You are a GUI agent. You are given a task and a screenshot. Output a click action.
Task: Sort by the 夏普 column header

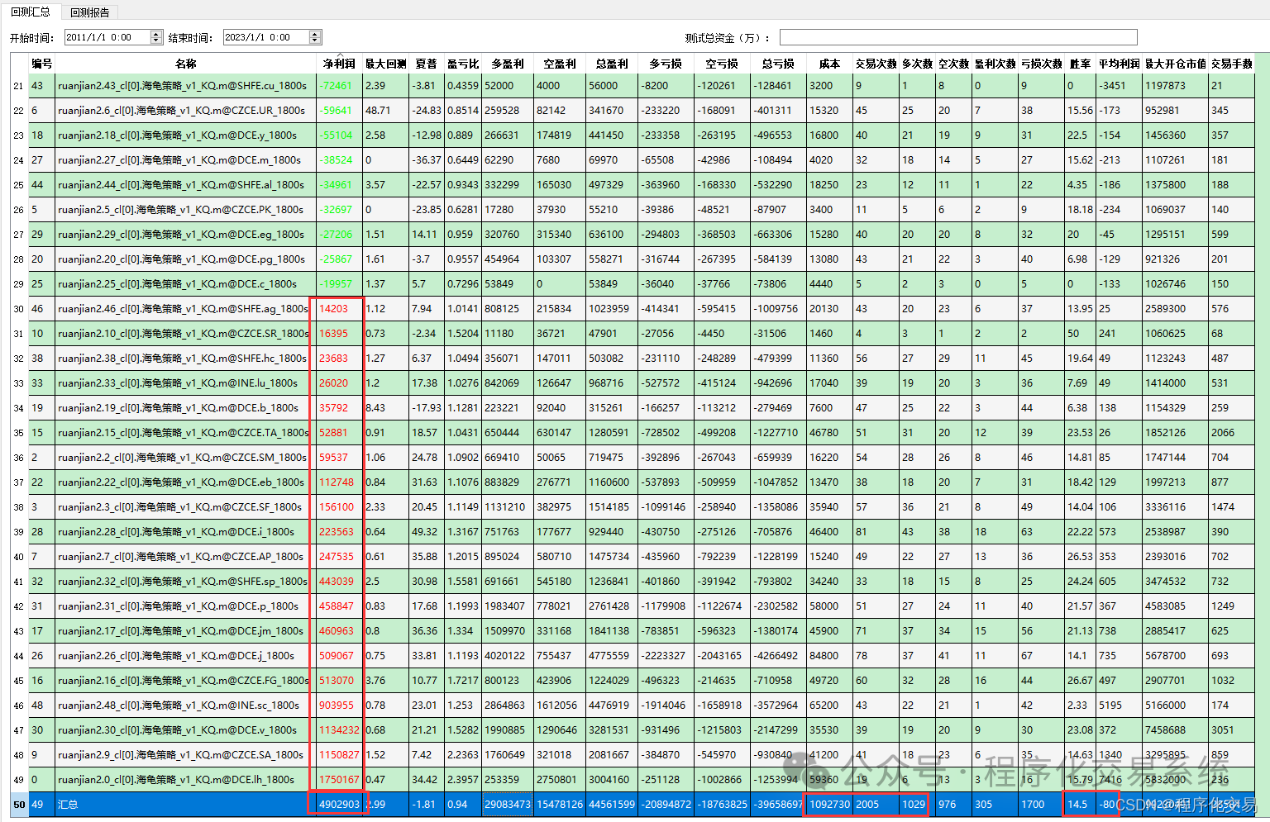point(427,64)
